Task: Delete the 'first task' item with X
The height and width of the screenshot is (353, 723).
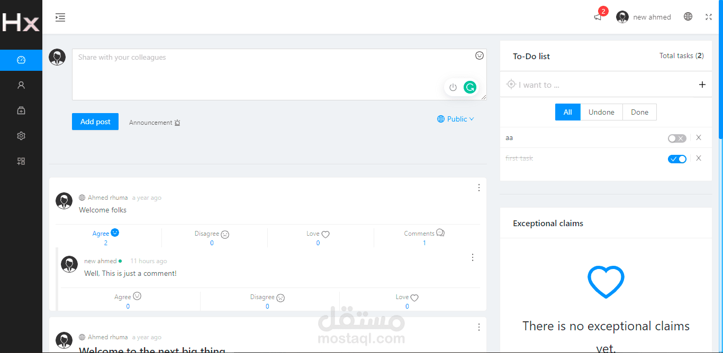Action: (x=699, y=158)
